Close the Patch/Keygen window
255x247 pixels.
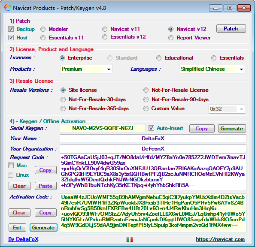pos(244,8)
